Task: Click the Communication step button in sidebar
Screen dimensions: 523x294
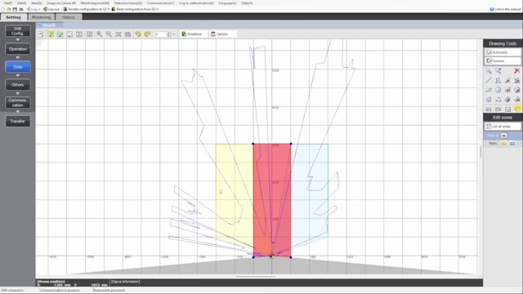Action: (18, 103)
